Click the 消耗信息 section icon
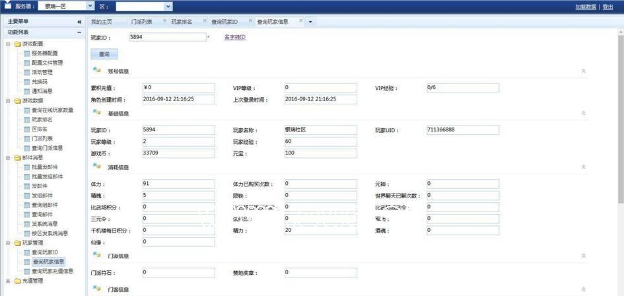624x296 pixels. point(97,166)
